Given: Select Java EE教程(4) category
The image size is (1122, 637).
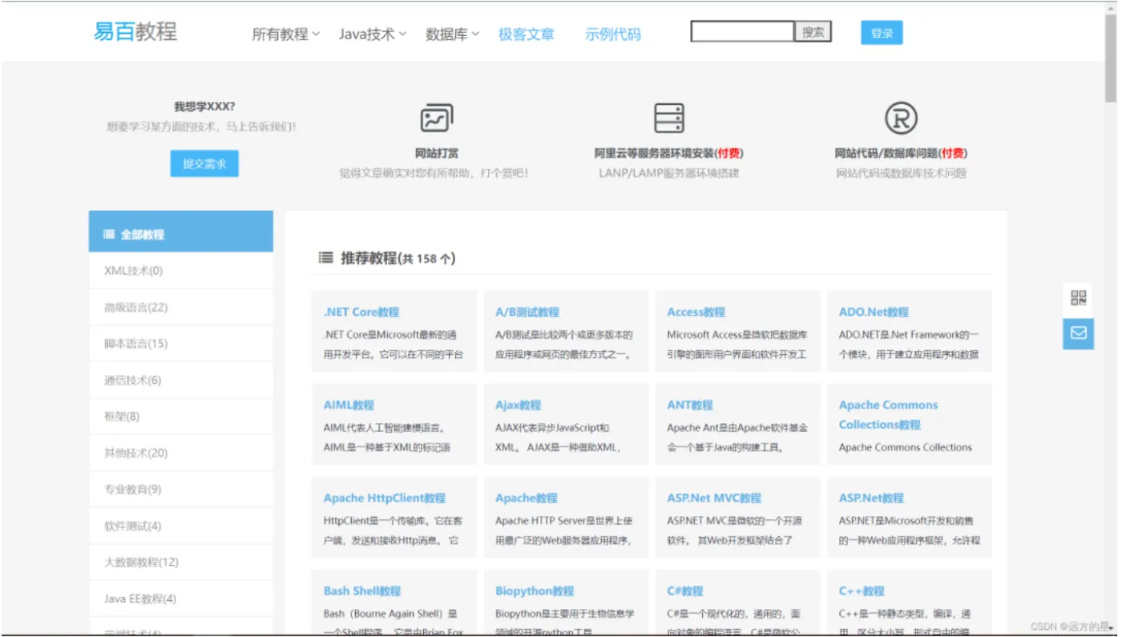Looking at the screenshot, I should pyautogui.click(x=181, y=599).
